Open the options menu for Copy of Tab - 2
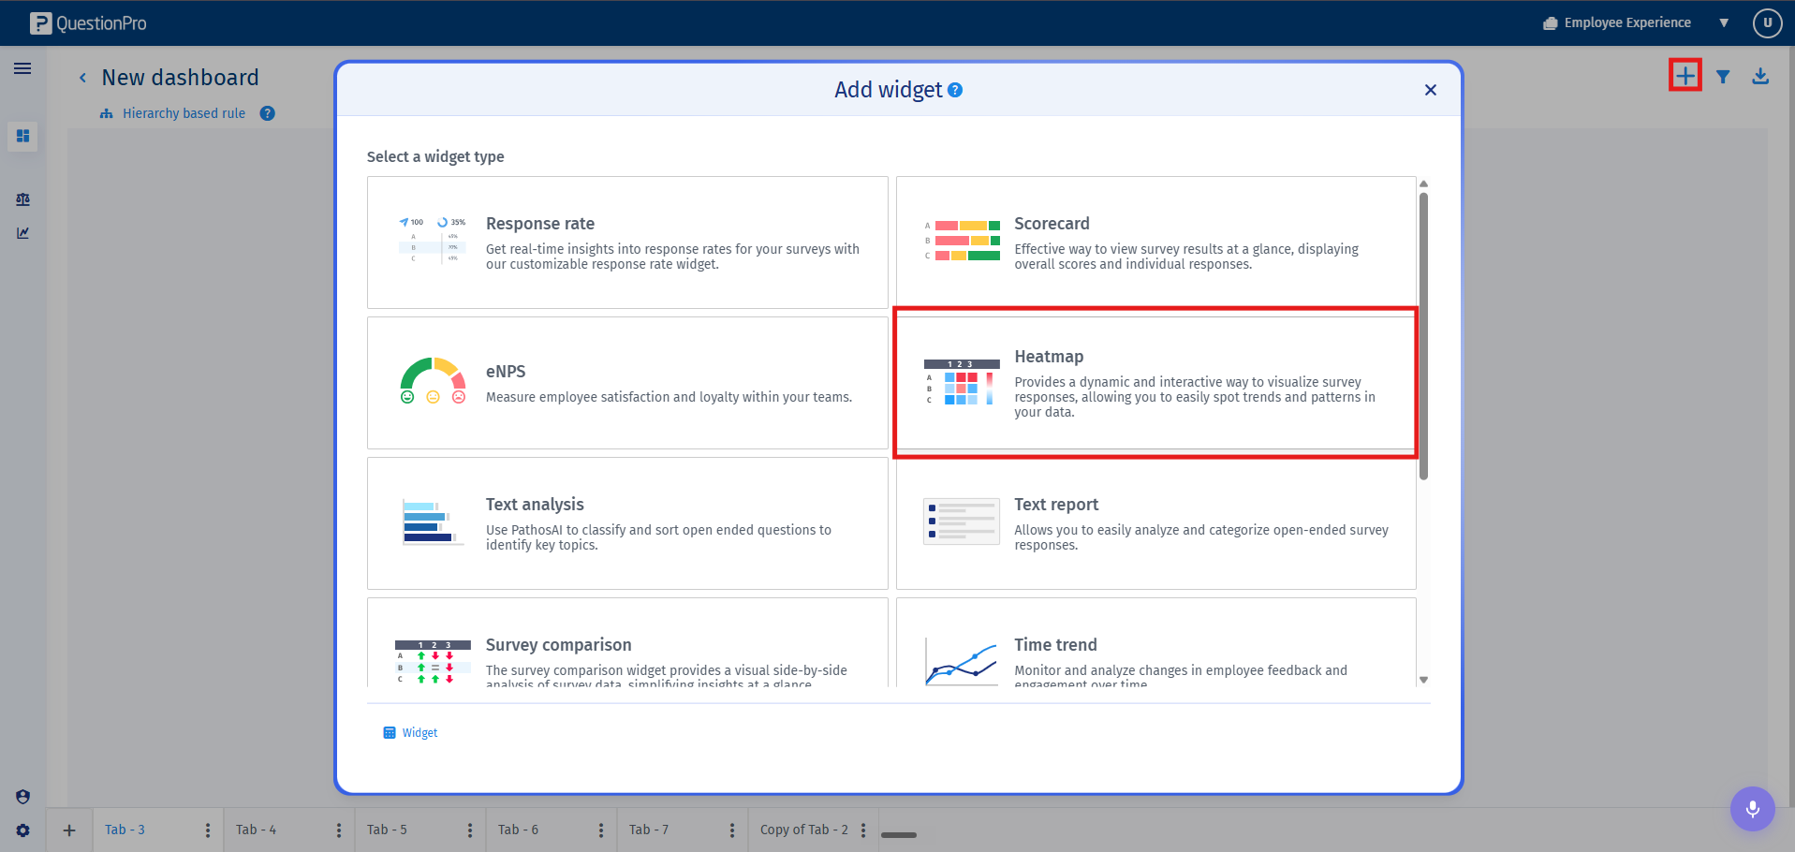This screenshot has height=852, width=1795. coord(863,830)
